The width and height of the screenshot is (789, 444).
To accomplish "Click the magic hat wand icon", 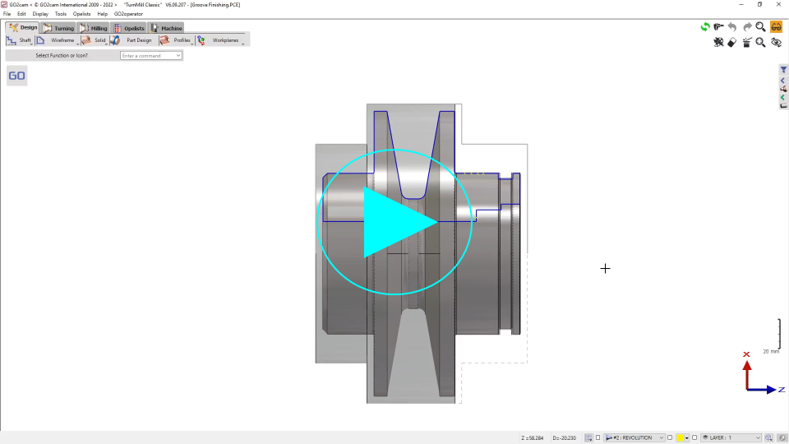I will (x=746, y=43).
